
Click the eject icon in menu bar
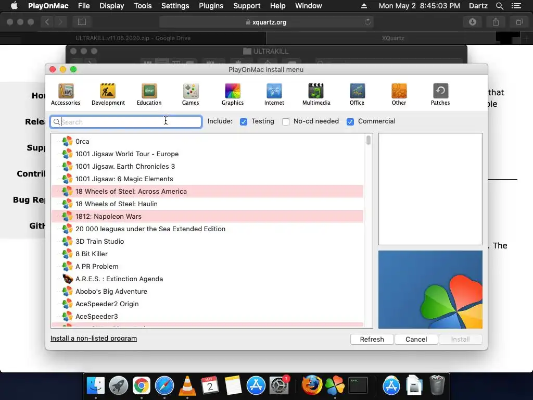[x=364, y=6]
